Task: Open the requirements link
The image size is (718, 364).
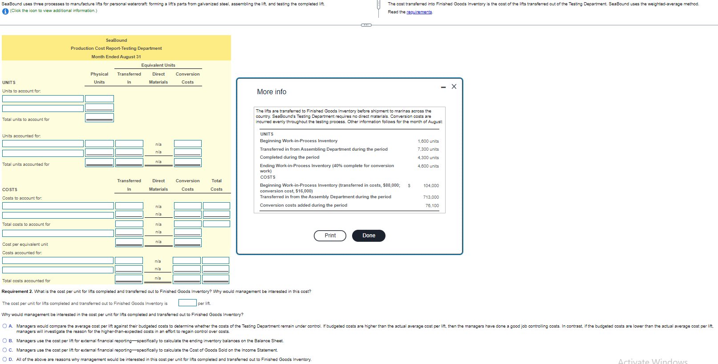Action: click(419, 12)
